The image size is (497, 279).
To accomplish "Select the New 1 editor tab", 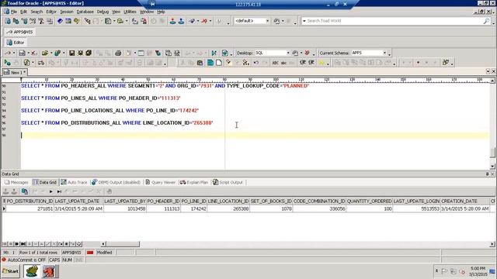I will 15,72.
